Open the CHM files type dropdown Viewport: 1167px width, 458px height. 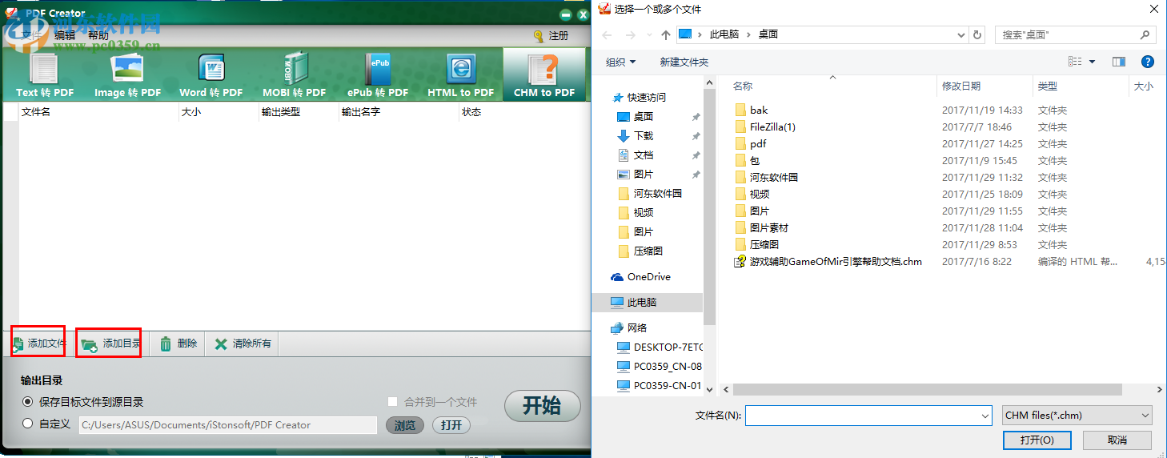pyautogui.click(x=1077, y=416)
